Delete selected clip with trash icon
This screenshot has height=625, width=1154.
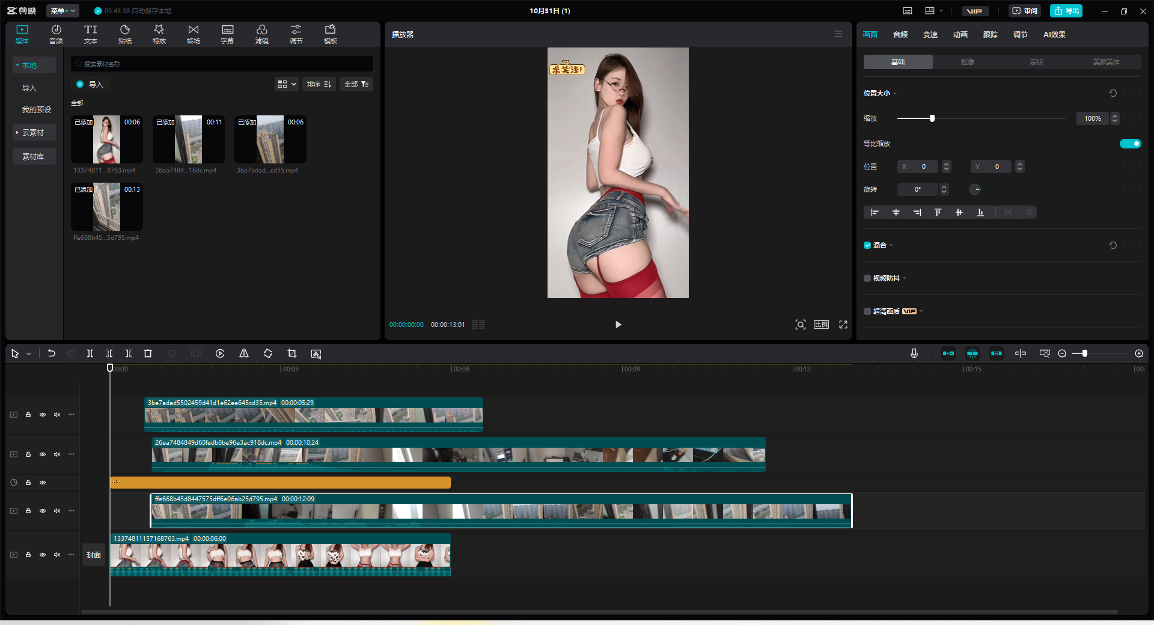(x=148, y=353)
